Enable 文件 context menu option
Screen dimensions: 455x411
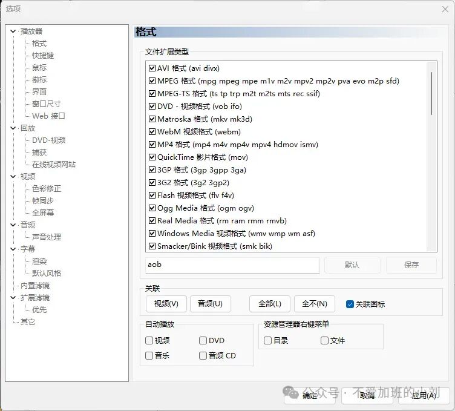pos(324,340)
